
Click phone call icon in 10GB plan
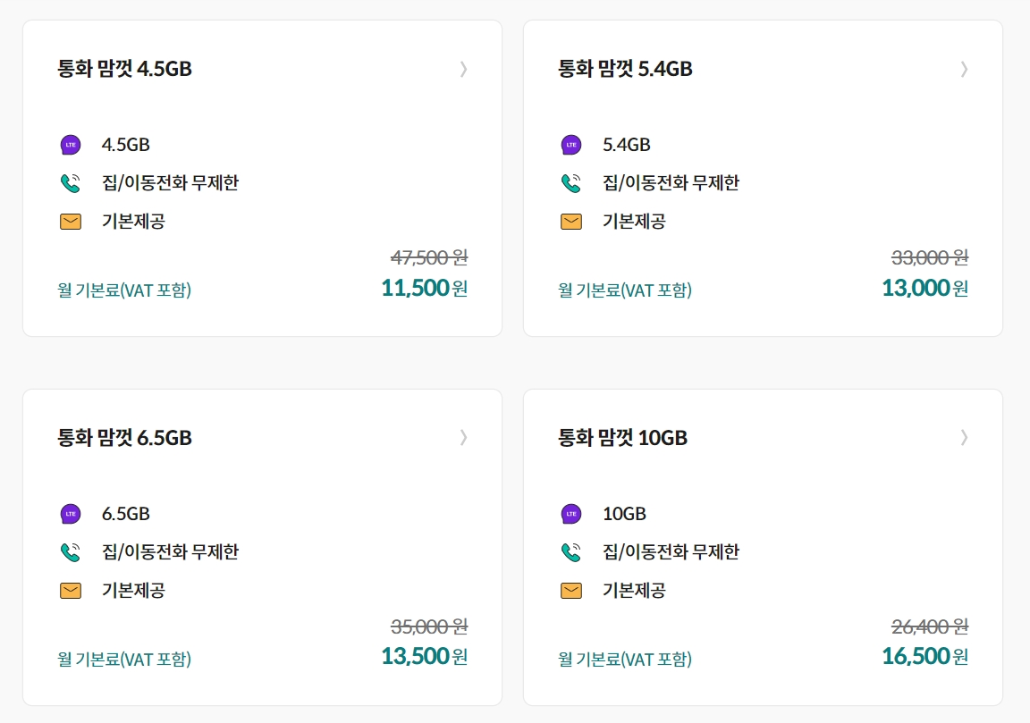point(571,552)
